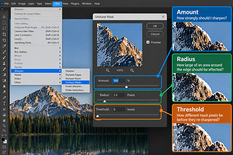The image size is (233, 155).
Task: Click the foreground color swatch
Action: [x=3, y=139]
